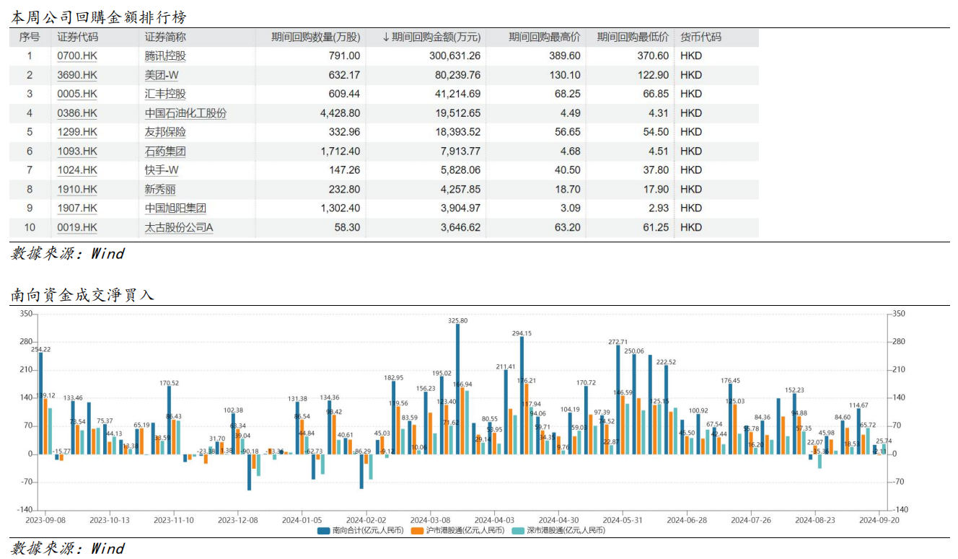Click the quantity value 791.00

point(345,56)
